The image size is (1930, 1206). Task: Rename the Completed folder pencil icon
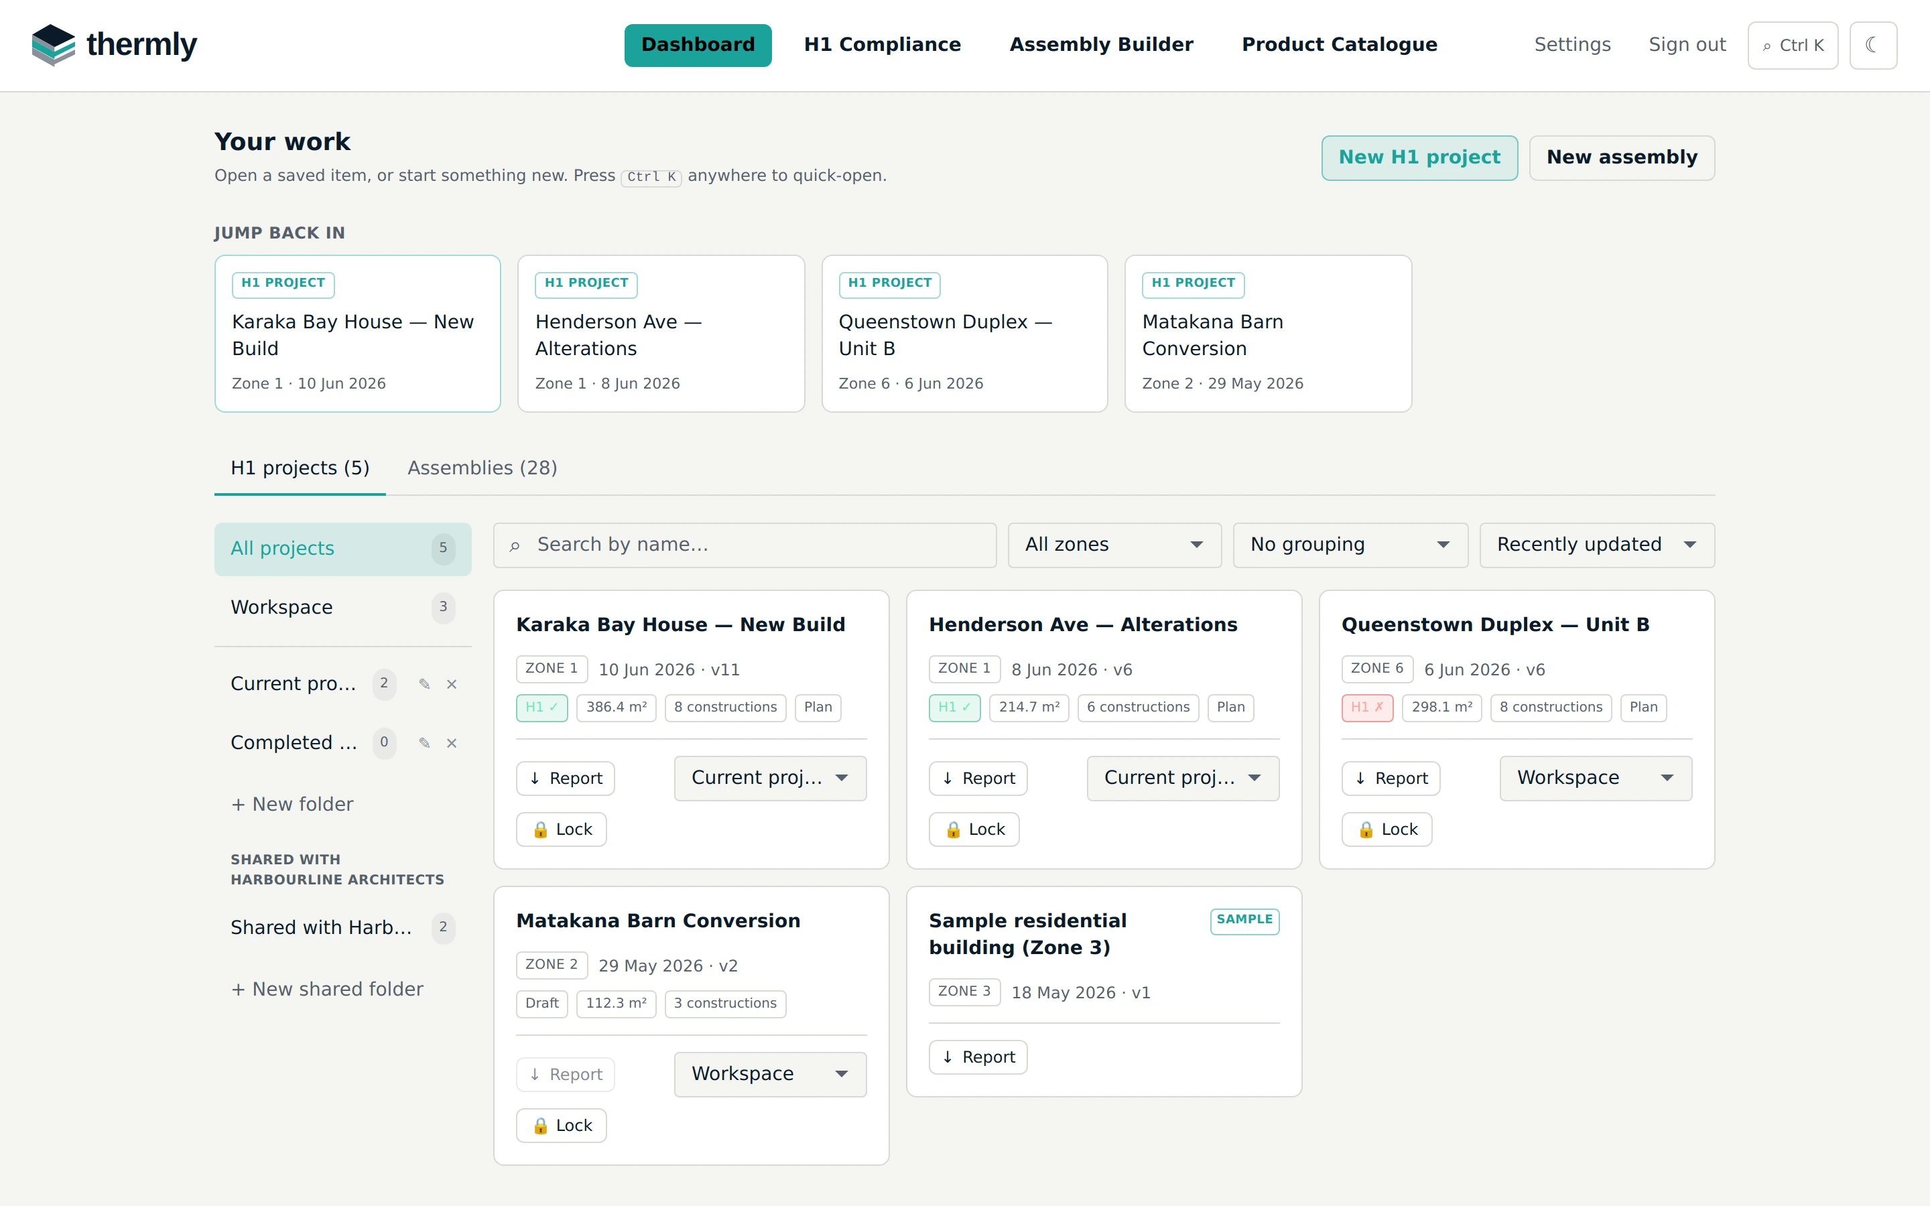[424, 742]
